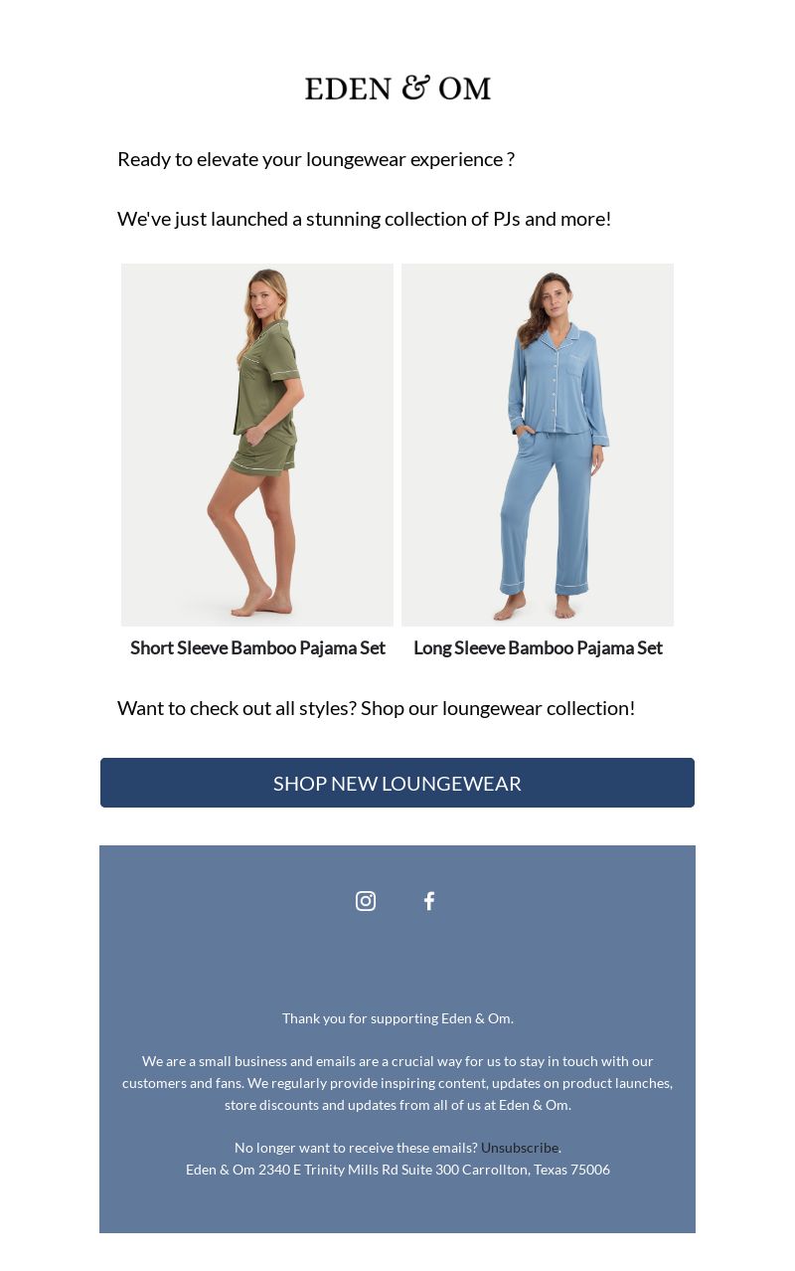Open the Instagram icon in the footer
Image resolution: width=795 pixels, height=1271 pixels.
(366, 901)
